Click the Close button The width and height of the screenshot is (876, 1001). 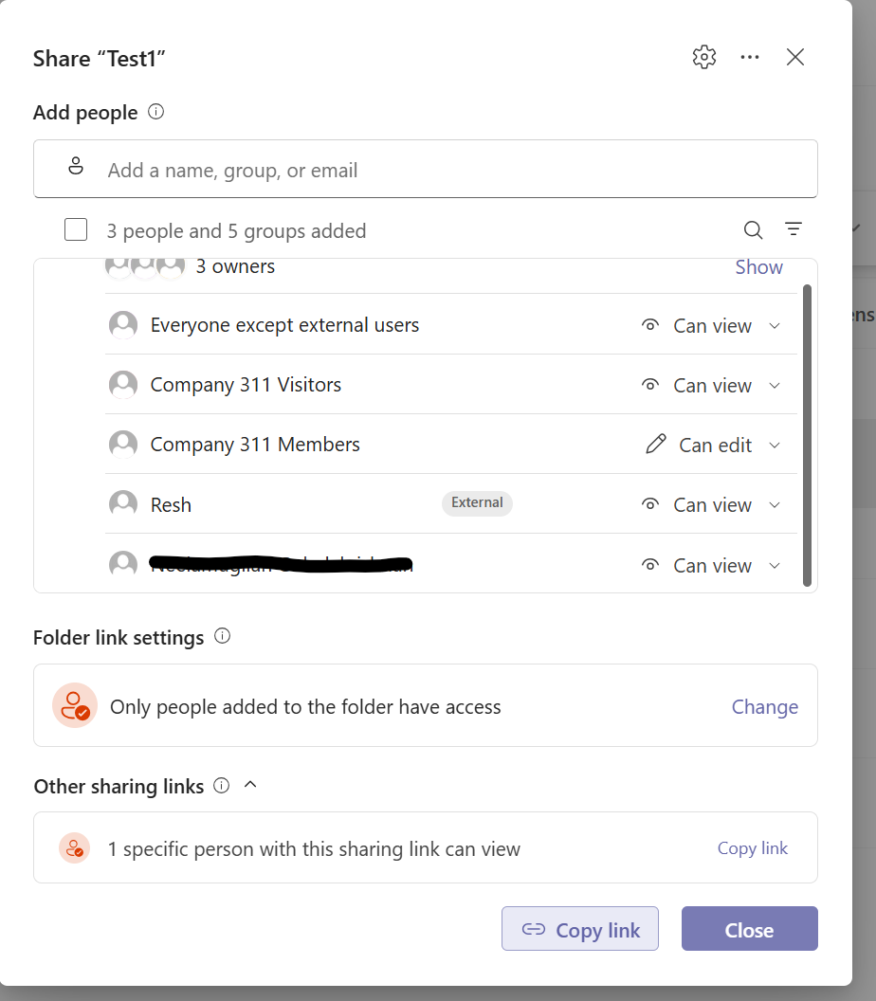tap(750, 929)
